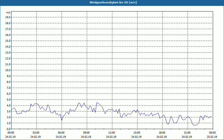Click the 8,0 y-axis label

click(8, 82)
